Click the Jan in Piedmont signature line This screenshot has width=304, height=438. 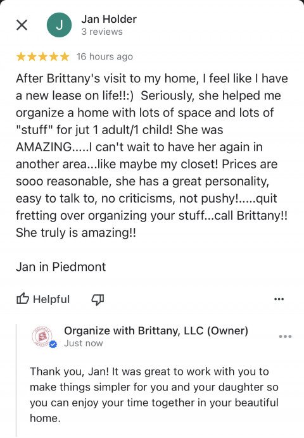(x=61, y=266)
